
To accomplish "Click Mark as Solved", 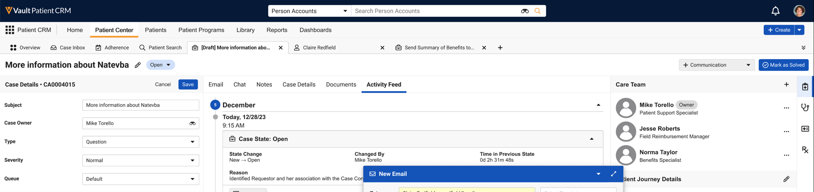I will (x=784, y=65).
